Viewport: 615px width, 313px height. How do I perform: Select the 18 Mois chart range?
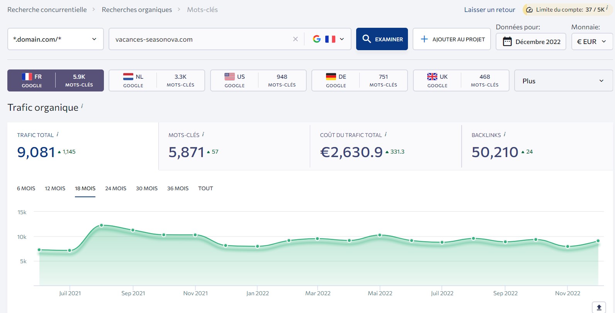[x=85, y=188]
